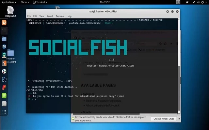209x130 pixels.
Task: Click the BRAZIL text in terminal
Action: (x=109, y=23)
